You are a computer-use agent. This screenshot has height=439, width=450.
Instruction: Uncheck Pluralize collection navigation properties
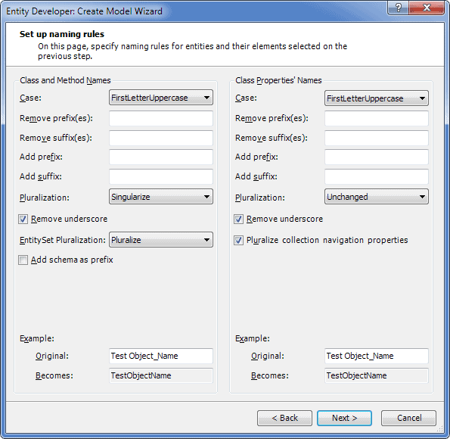238,240
